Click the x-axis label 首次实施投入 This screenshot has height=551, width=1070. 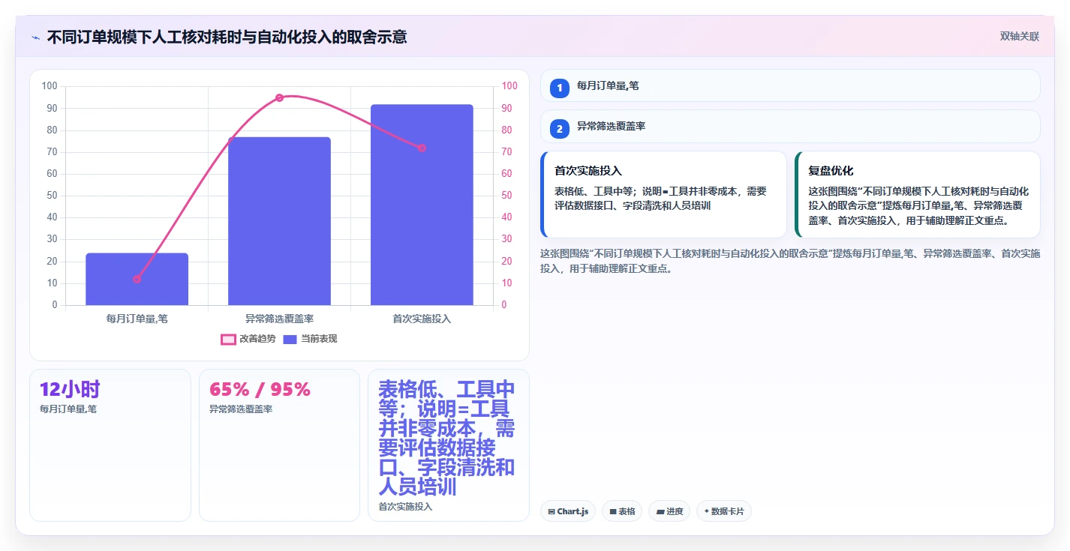(422, 319)
